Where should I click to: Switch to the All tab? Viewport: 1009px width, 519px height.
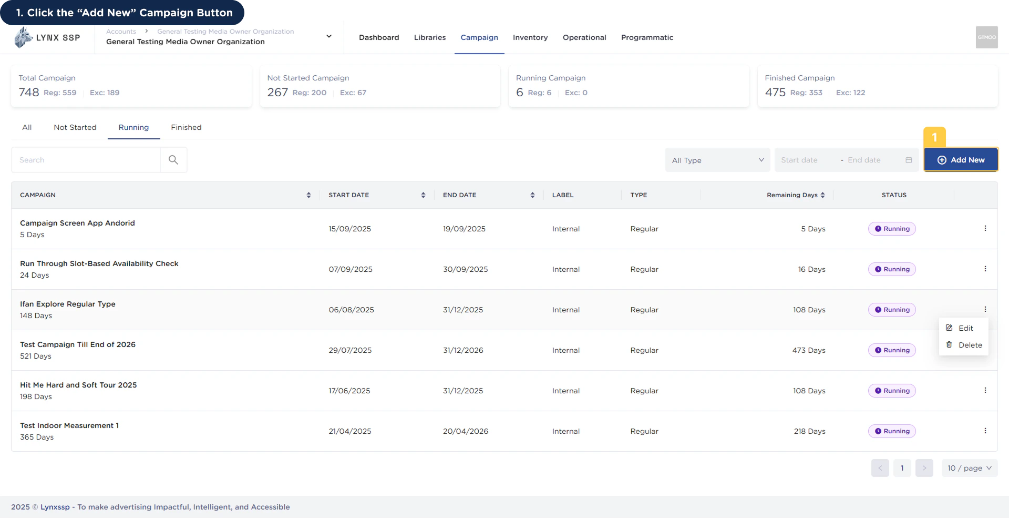(27, 127)
